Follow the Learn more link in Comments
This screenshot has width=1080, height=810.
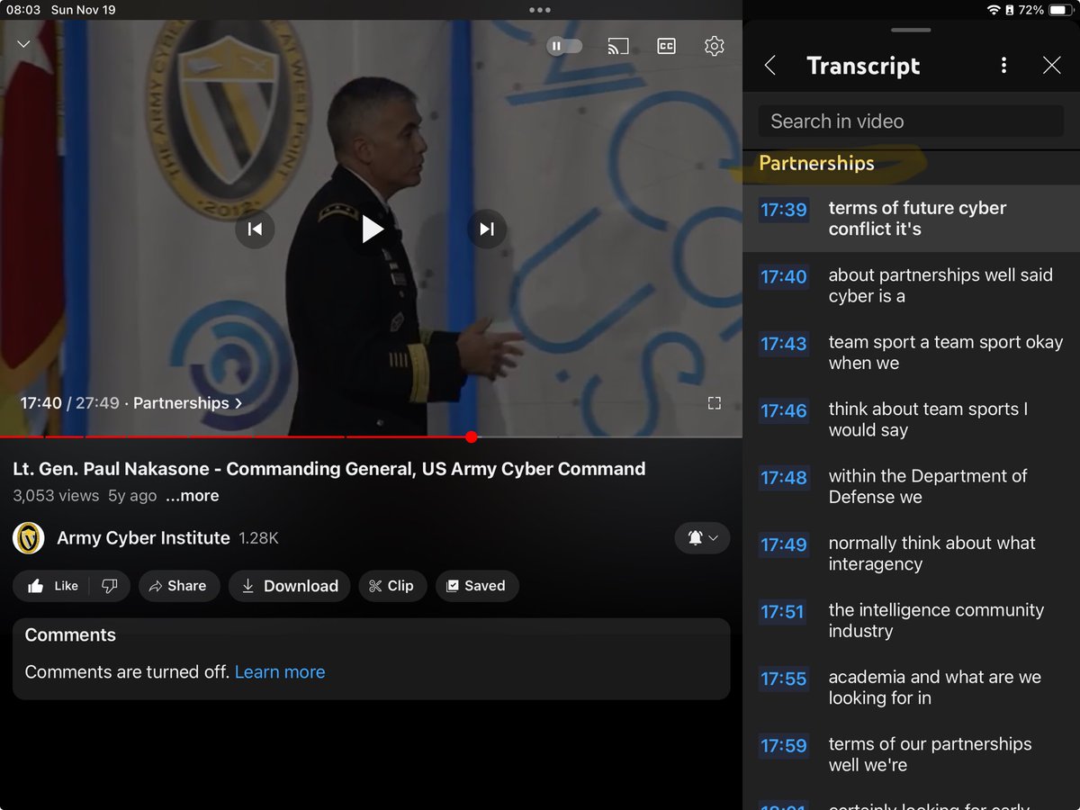[280, 672]
